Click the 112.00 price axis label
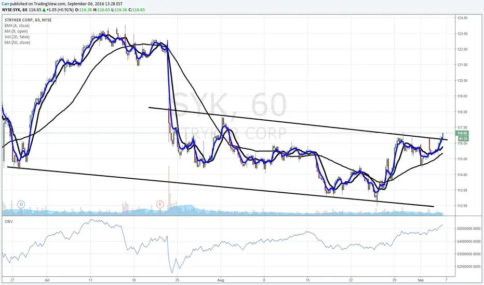The height and width of the screenshot is (285, 484). [x=462, y=206]
